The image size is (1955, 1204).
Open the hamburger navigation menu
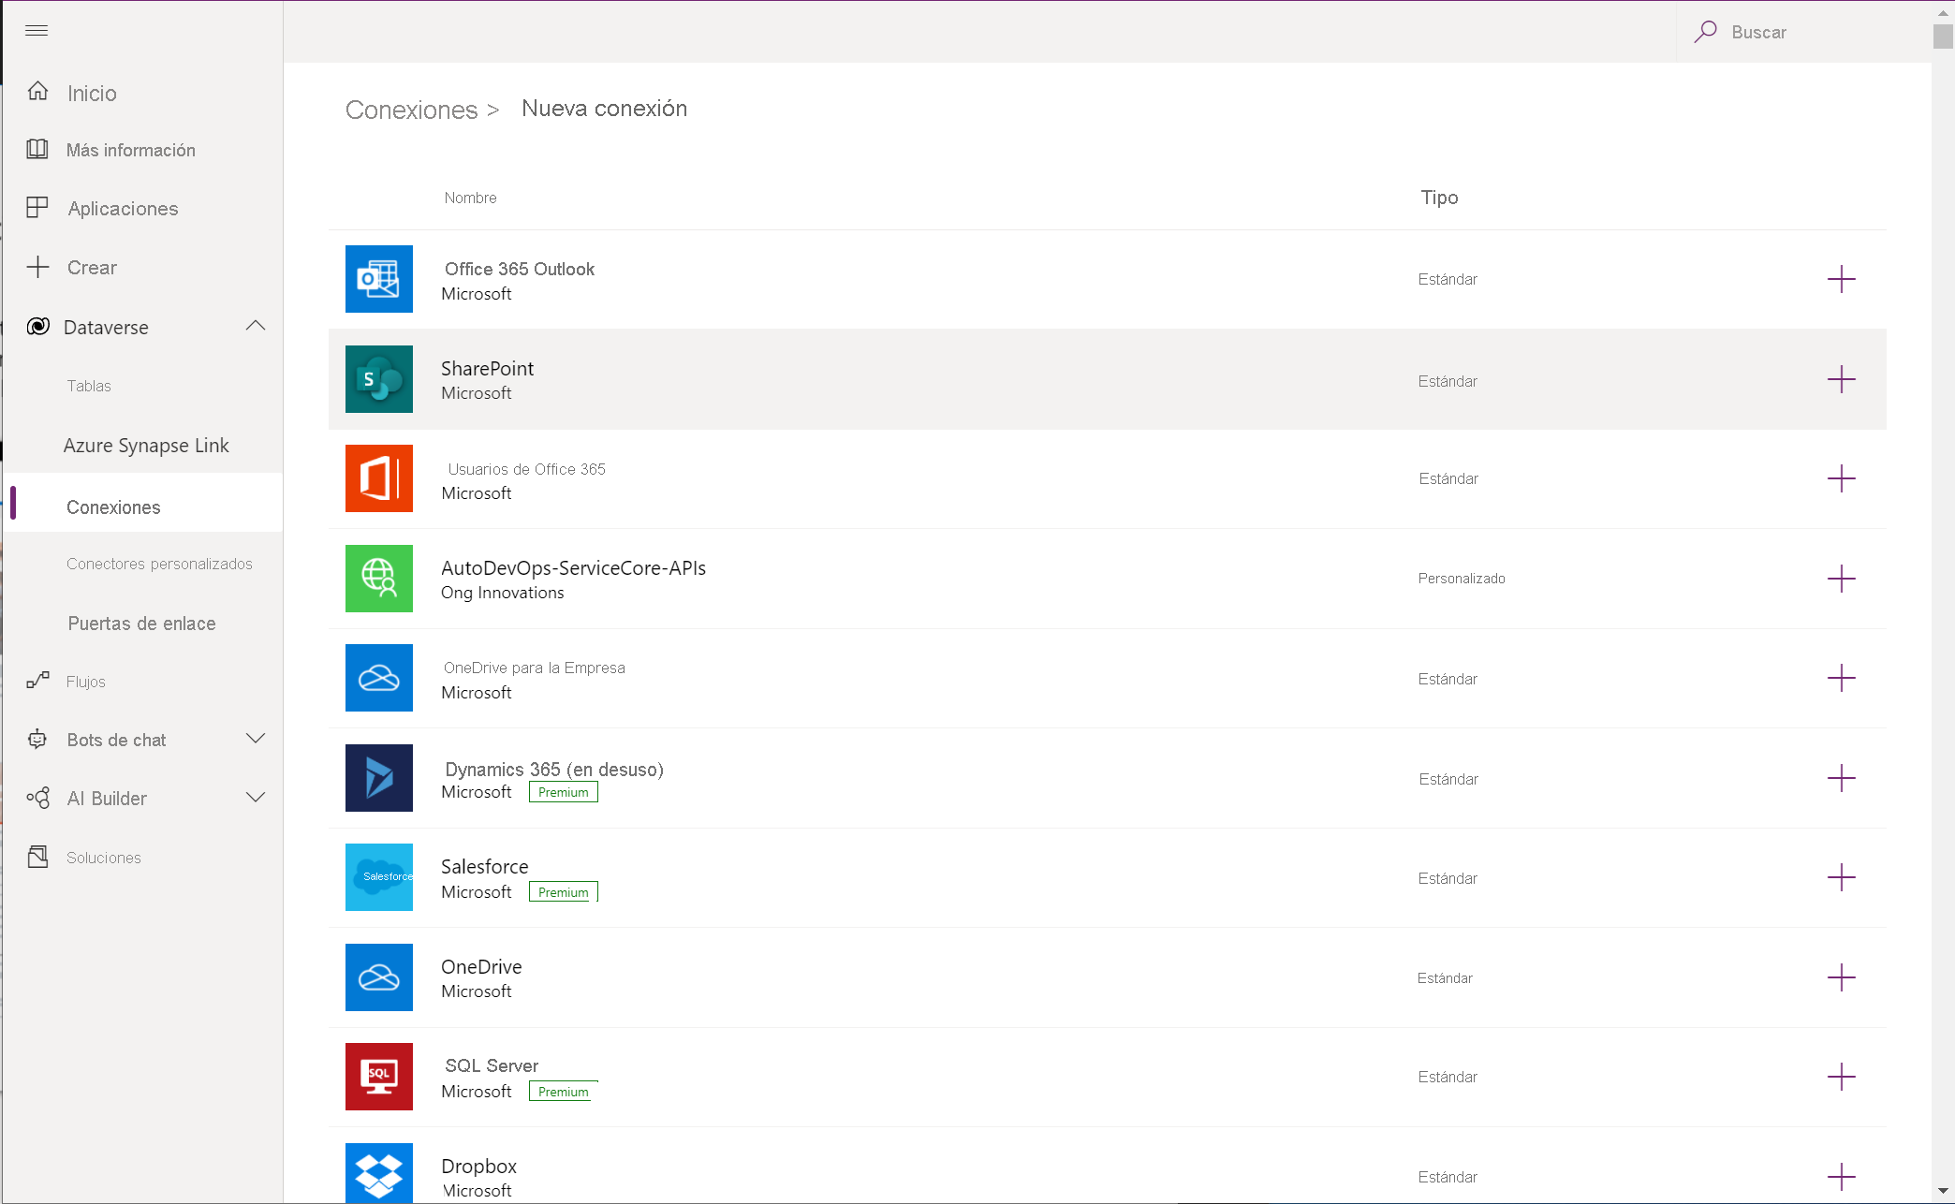pyautogui.click(x=37, y=31)
